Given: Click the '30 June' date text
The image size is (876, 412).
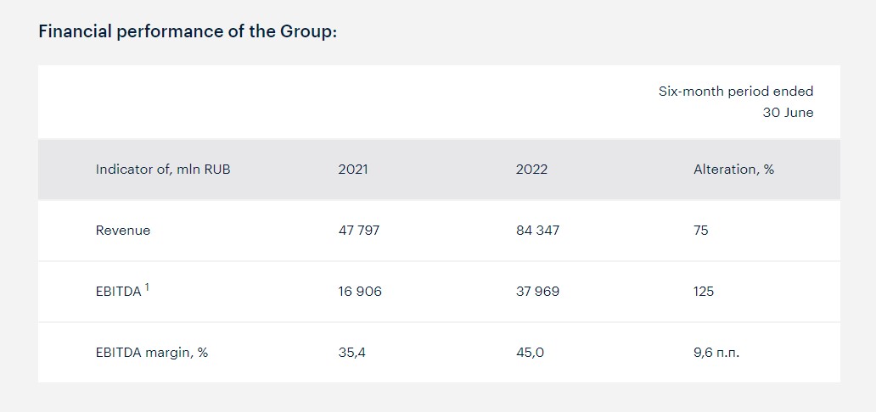Looking at the screenshot, I should 789,113.
